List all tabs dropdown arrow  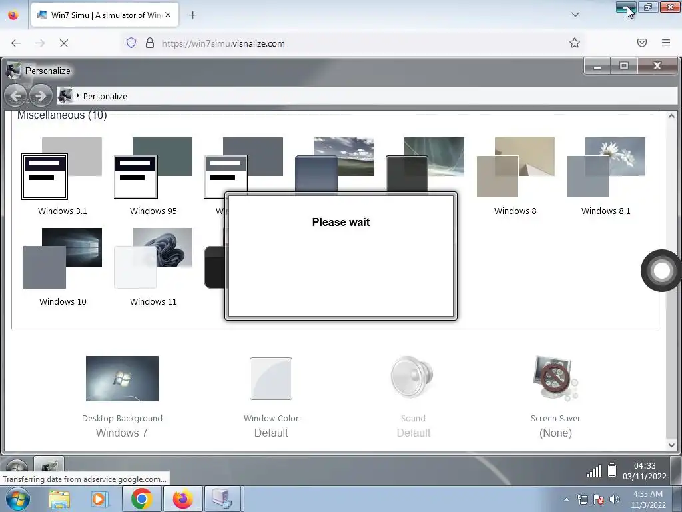pyautogui.click(x=575, y=15)
